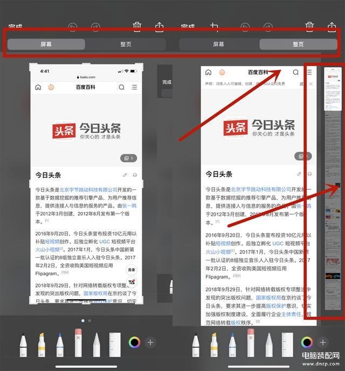Select the crop tool in the right editor

[x=214, y=26]
